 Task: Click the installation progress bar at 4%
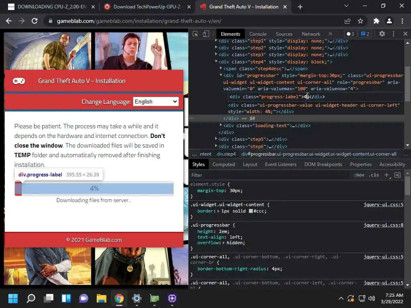coord(94,188)
